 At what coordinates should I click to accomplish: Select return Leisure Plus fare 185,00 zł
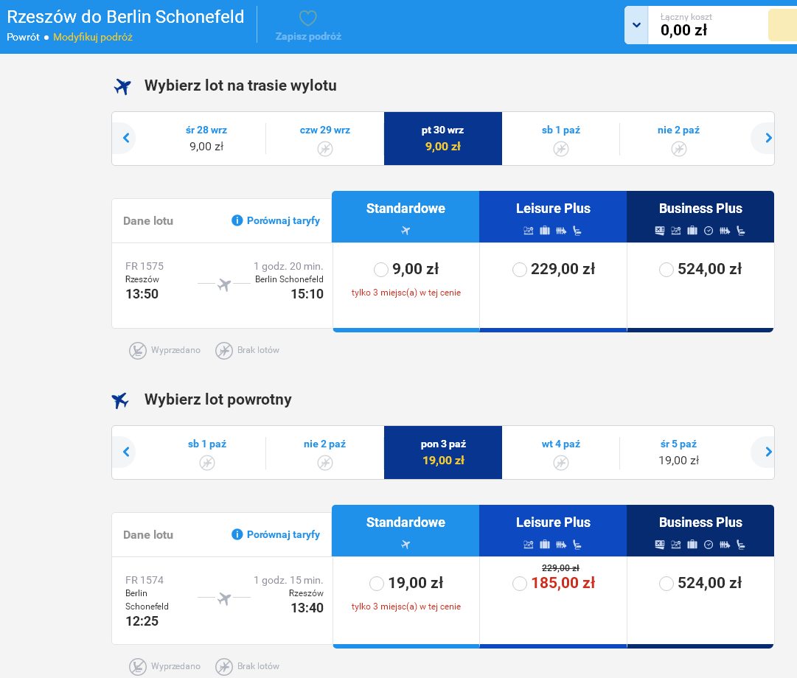[520, 584]
